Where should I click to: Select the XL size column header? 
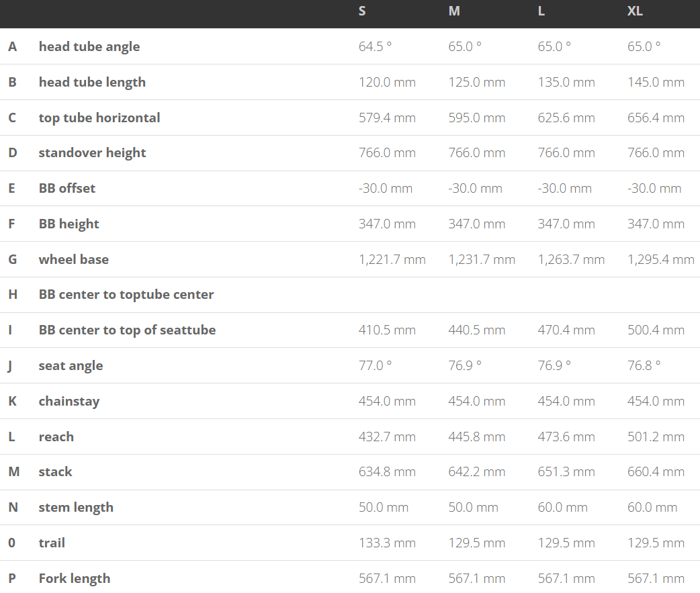(635, 11)
